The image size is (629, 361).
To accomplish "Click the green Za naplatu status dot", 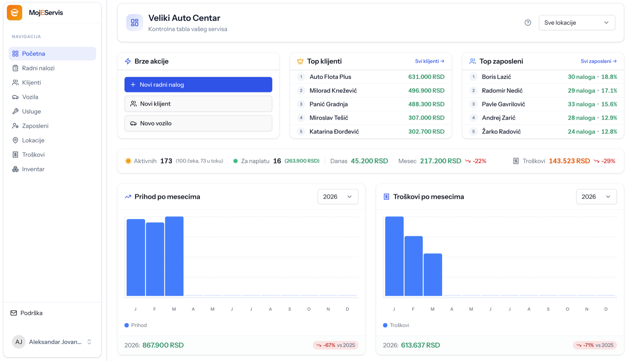I will click(235, 161).
